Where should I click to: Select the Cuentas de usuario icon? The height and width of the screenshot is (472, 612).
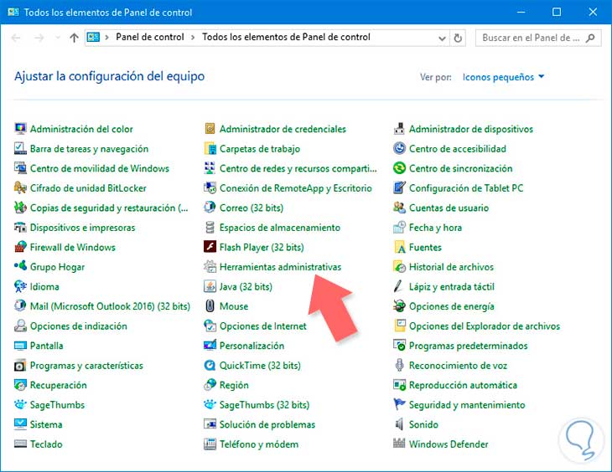coord(399,208)
